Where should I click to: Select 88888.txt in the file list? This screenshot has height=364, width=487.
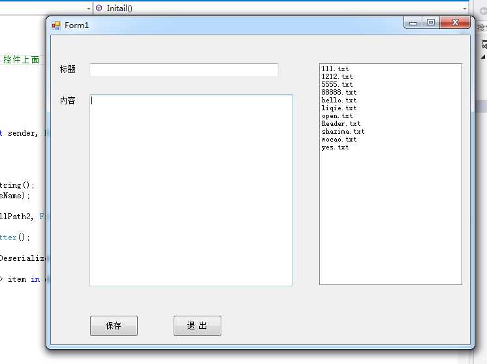339,92
